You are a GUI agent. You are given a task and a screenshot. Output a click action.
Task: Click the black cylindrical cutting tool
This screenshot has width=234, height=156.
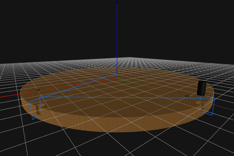[202, 88]
